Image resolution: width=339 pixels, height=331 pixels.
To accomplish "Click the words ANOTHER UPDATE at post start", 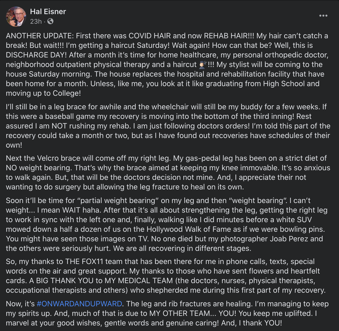I will [x=39, y=36].
